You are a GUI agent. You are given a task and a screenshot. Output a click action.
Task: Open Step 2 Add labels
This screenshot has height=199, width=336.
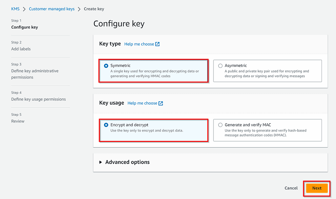[21, 49]
